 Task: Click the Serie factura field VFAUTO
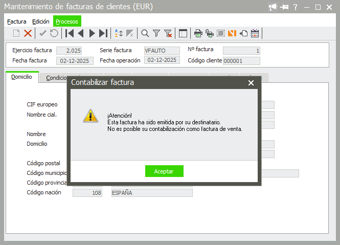(162, 51)
